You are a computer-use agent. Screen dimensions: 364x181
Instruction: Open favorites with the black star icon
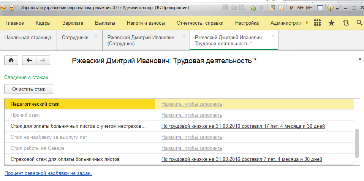(x=331, y=23)
